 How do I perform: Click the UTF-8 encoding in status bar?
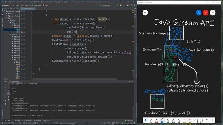(118, 123)
